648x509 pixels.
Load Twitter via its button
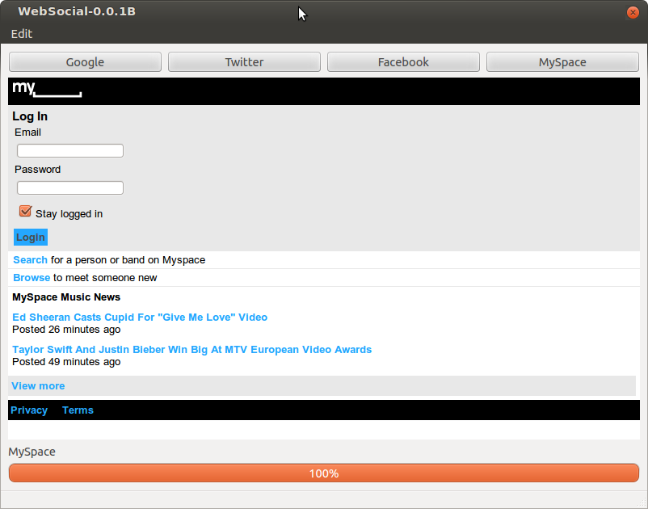244,62
